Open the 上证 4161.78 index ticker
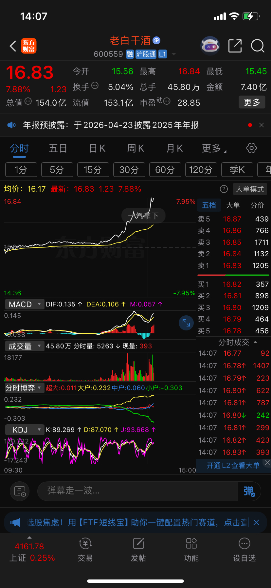The height and width of the screenshot is (588, 271). pos(32,552)
